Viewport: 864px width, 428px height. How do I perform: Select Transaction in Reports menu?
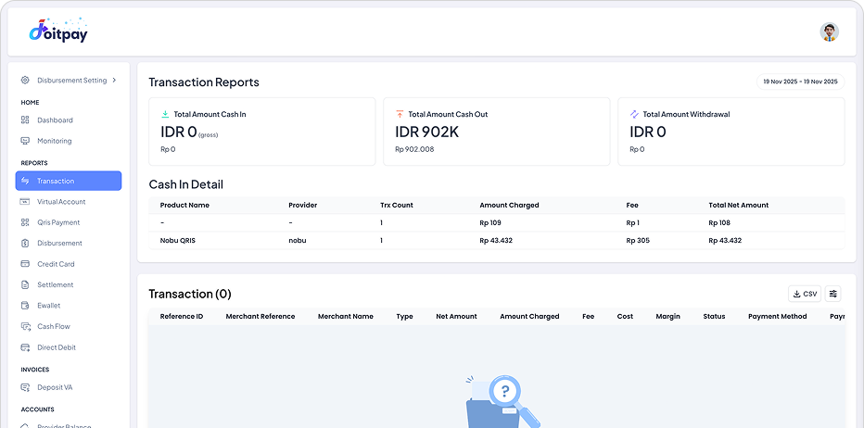pos(69,181)
